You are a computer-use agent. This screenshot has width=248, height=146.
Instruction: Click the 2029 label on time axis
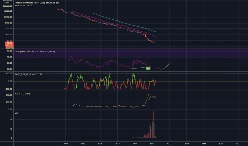point(221,143)
